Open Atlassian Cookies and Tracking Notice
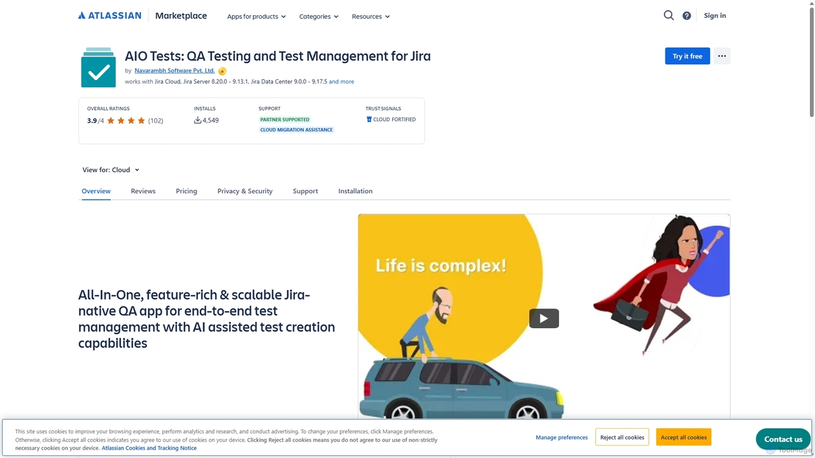Screen dimensions: 815x458 tap(149, 448)
